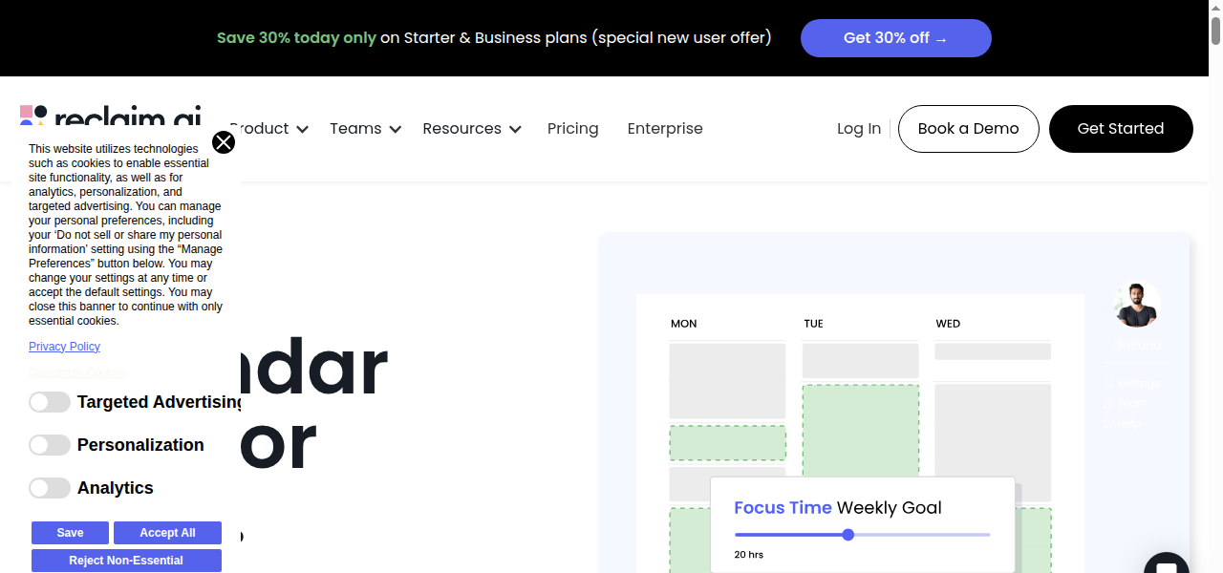Close the cookie consent banner
The height and width of the screenshot is (573, 1223).
click(x=224, y=142)
